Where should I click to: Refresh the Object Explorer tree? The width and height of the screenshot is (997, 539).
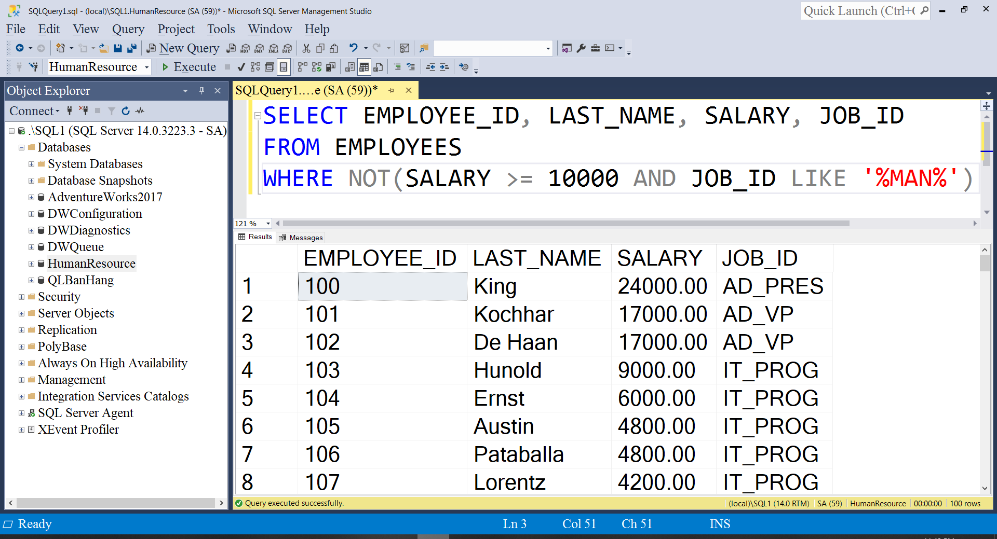point(126,111)
